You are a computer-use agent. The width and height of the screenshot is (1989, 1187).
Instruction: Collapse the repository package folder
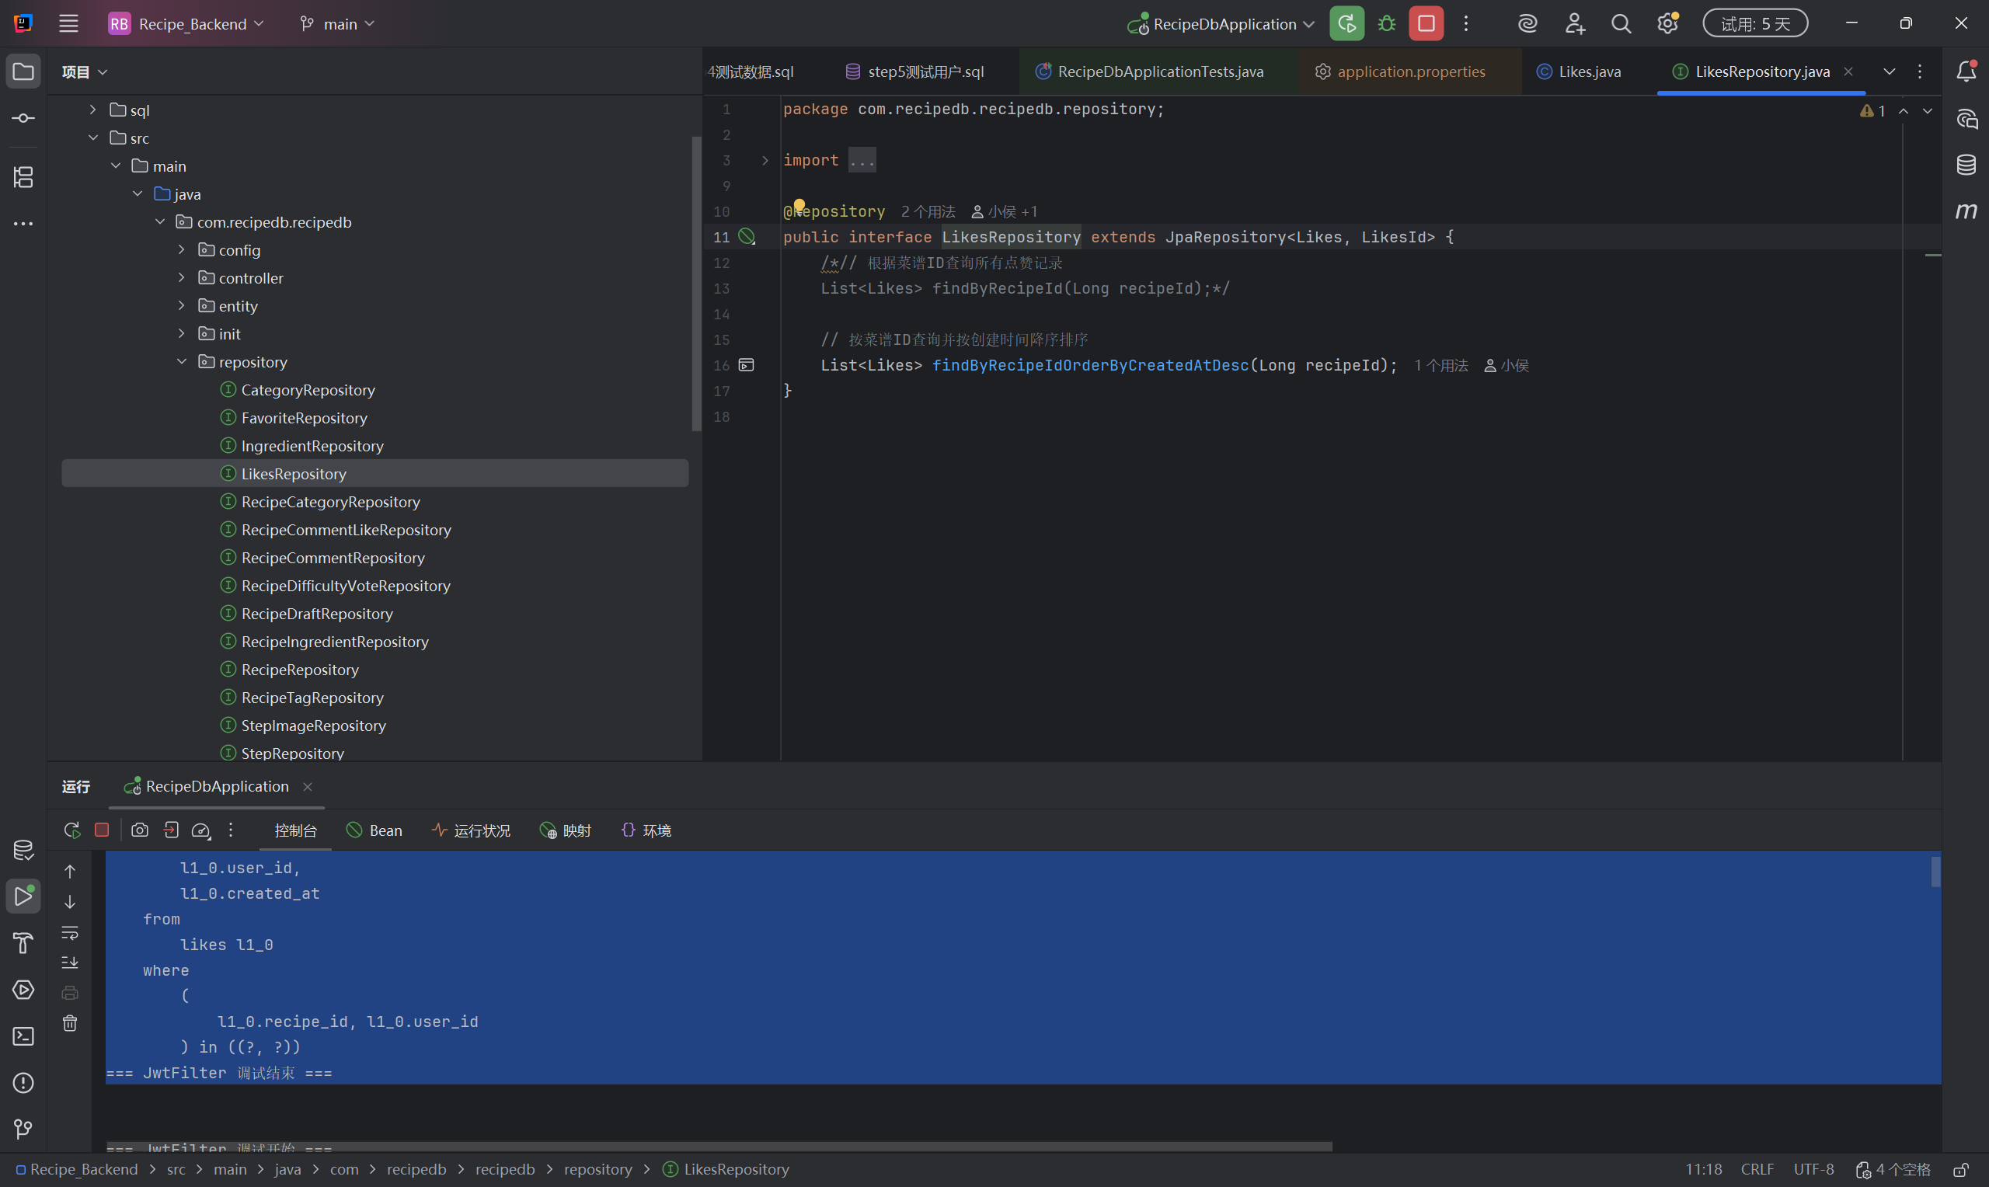182,361
